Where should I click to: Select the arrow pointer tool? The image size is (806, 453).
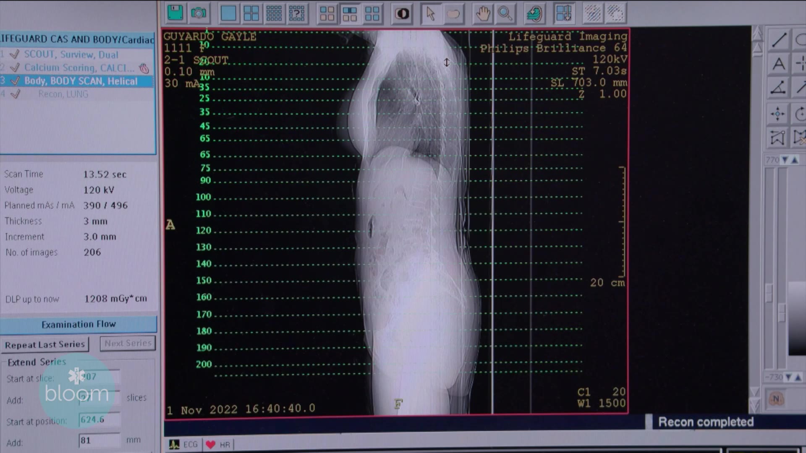click(x=431, y=13)
